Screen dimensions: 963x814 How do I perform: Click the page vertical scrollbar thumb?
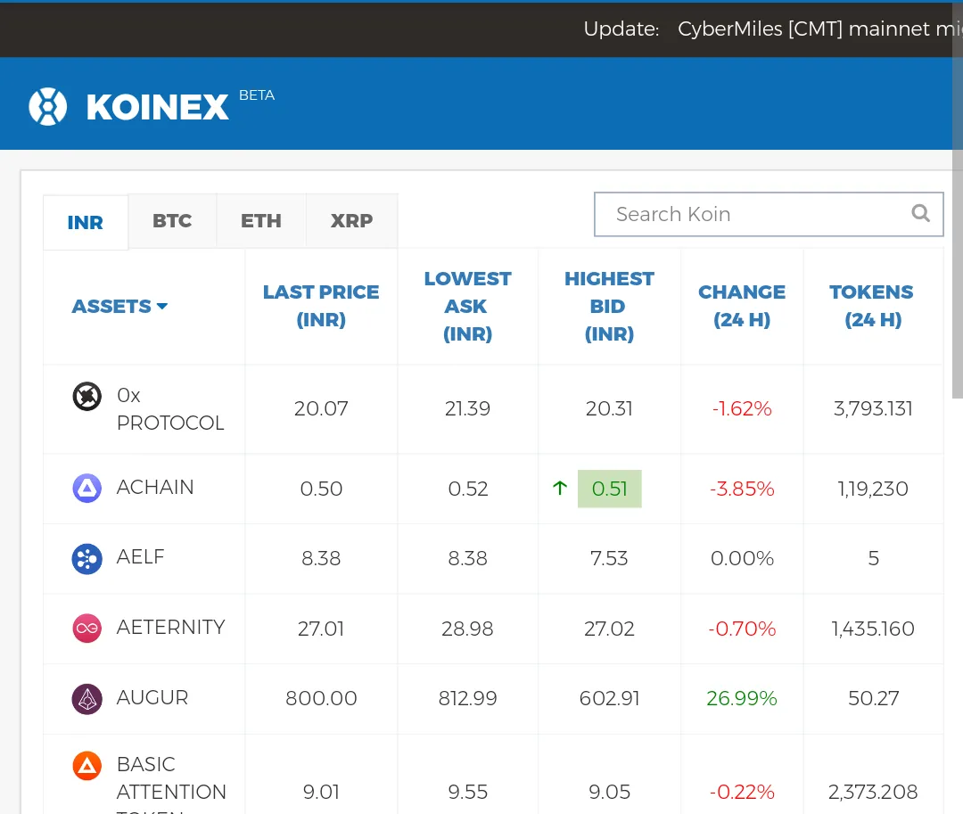tap(958, 200)
